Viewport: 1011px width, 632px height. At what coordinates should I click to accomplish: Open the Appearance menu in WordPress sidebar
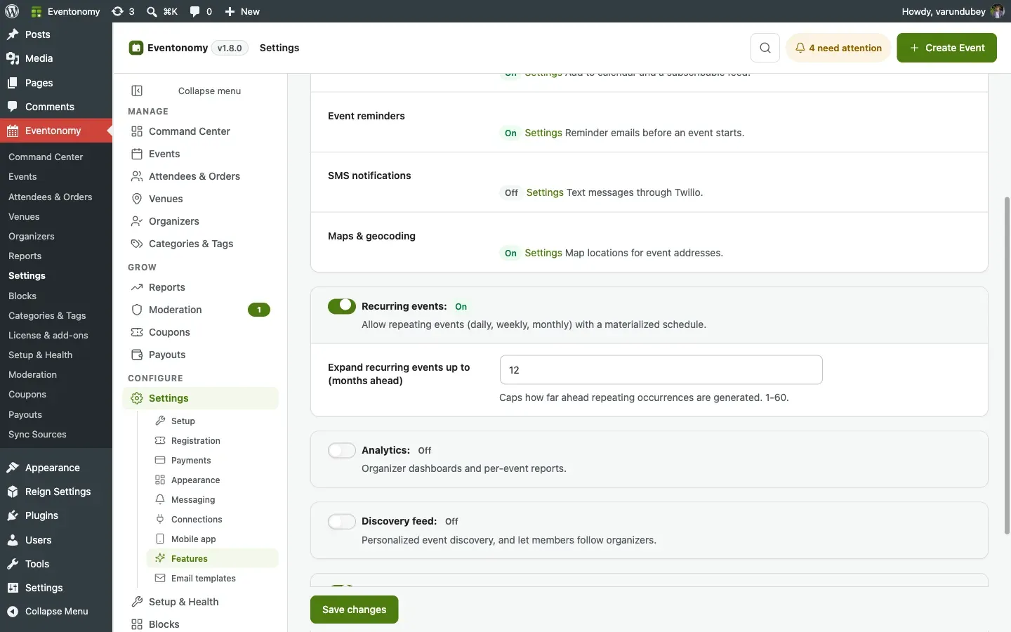click(56, 468)
